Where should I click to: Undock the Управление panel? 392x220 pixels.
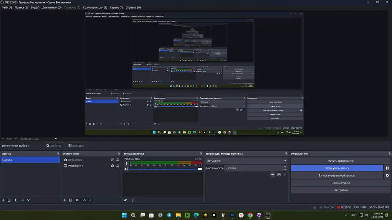click(x=389, y=153)
